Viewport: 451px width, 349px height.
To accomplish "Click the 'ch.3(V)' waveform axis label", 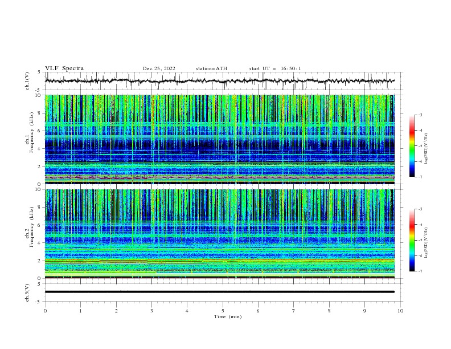I will coord(27,293).
